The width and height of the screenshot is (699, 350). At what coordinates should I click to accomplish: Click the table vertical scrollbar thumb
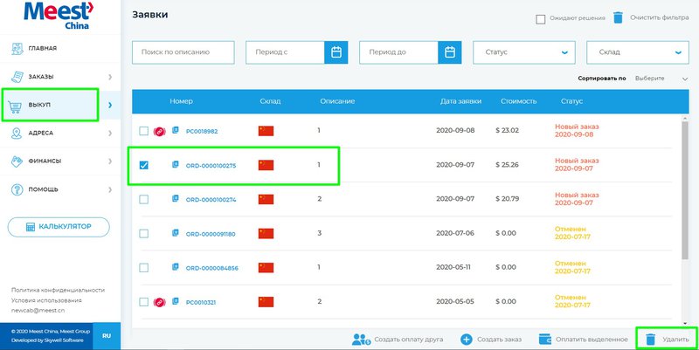(x=685, y=190)
